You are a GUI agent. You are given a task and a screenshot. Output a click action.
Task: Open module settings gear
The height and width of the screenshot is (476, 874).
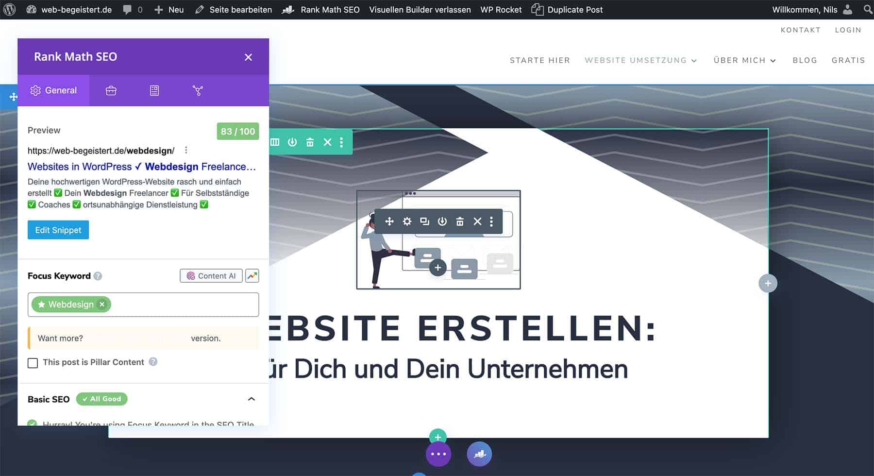[x=407, y=221]
